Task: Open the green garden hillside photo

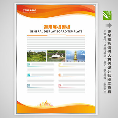Action: coord(36,56)
